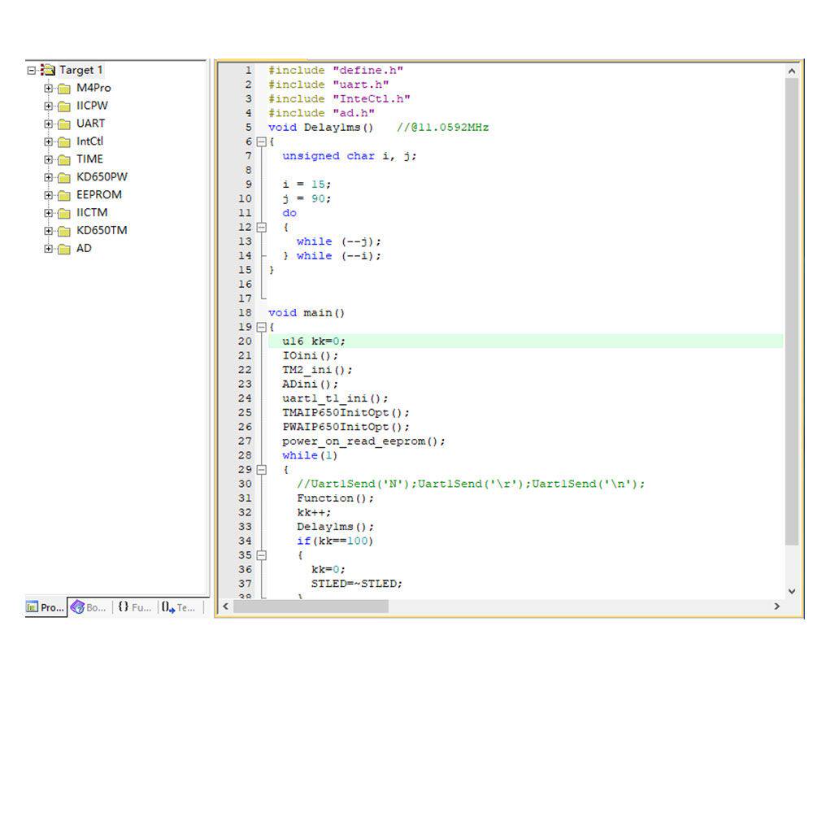The width and height of the screenshot is (813, 813).
Task: Switch to the Project tab
Action: click(x=46, y=607)
